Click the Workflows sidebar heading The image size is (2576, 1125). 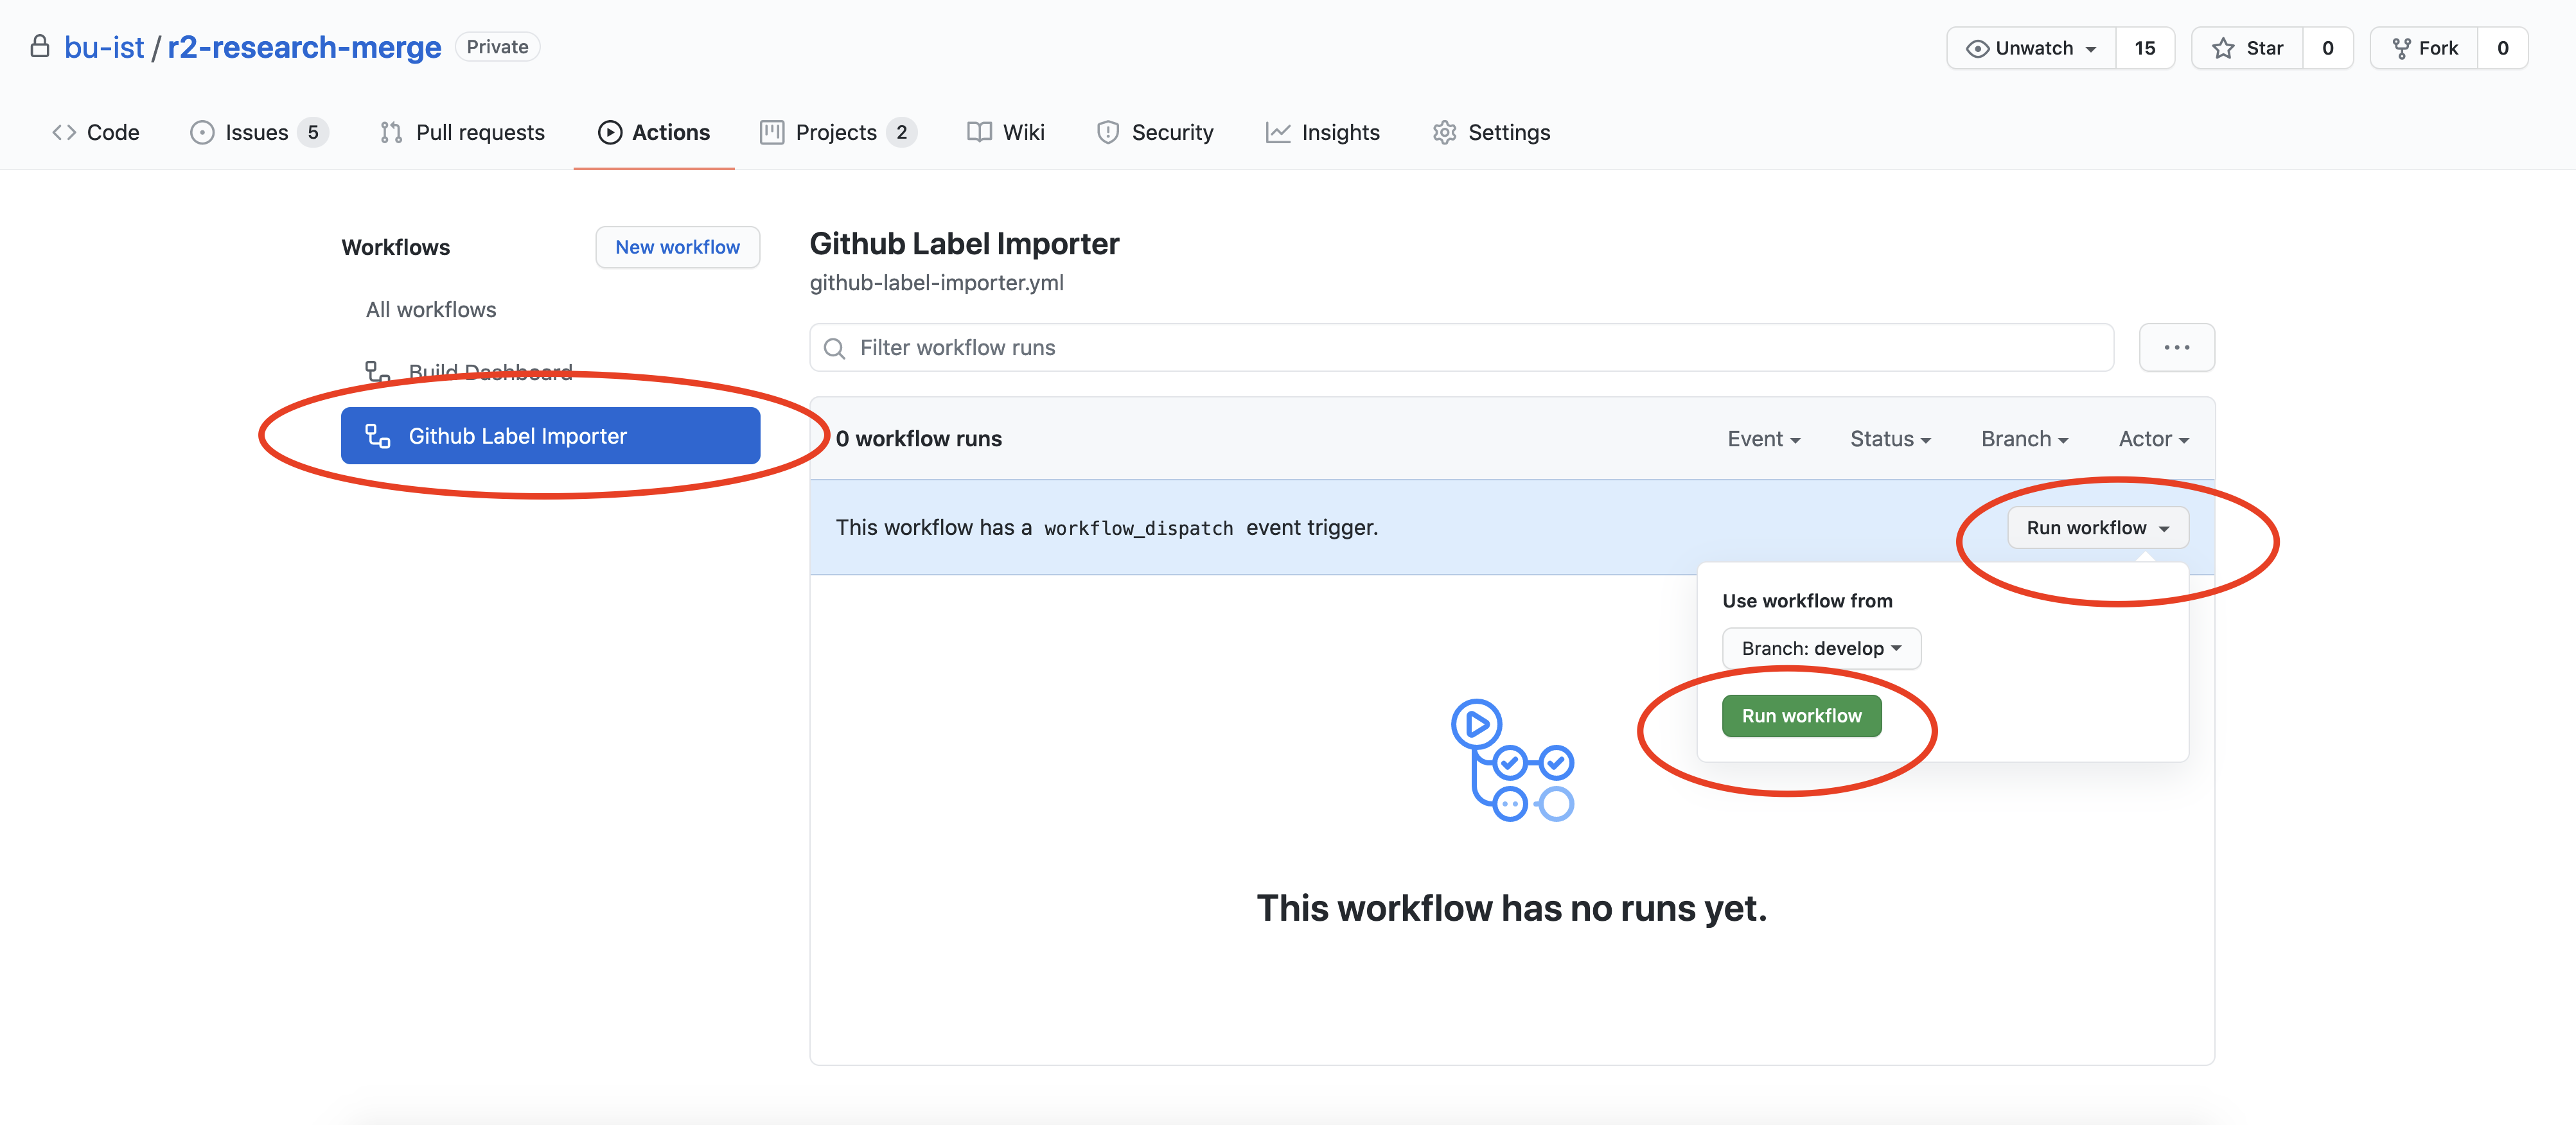(396, 248)
